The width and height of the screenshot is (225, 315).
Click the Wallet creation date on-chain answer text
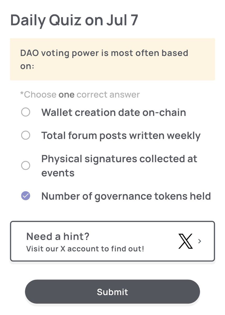pyautogui.click(x=114, y=113)
